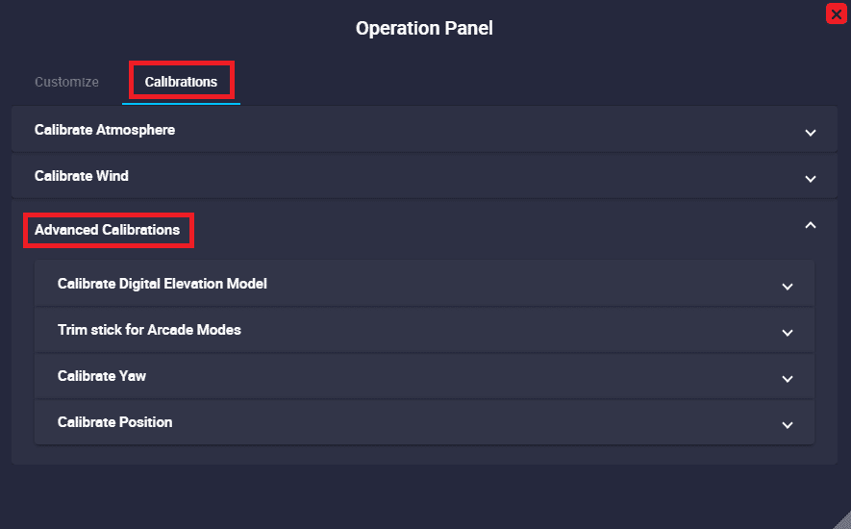Click the Trim stick for Arcade Modes chevron
The image size is (851, 529).
(x=788, y=332)
